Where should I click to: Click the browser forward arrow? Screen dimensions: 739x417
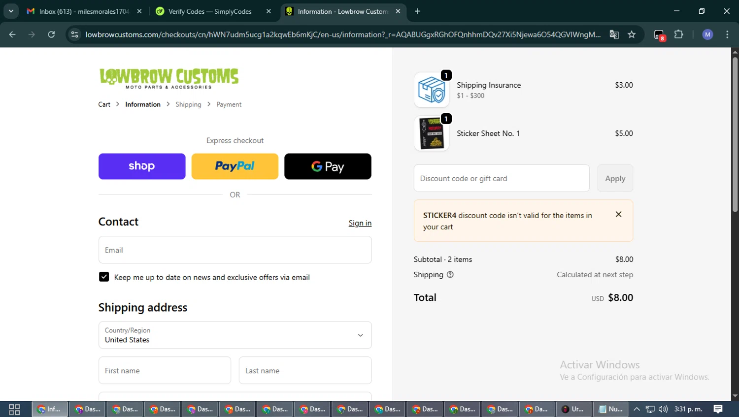coord(32,34)
